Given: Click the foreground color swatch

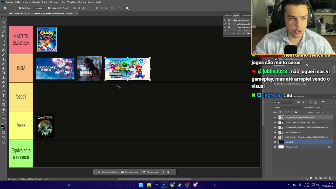Looking at the screenshot, I should [2, 126].
